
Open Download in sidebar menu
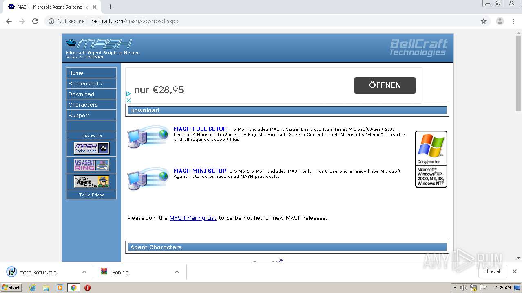pos(91,94)
